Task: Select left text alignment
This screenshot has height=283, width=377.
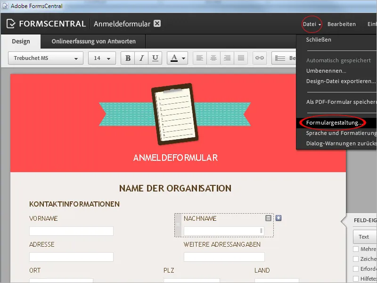Action: pos(199,58)
